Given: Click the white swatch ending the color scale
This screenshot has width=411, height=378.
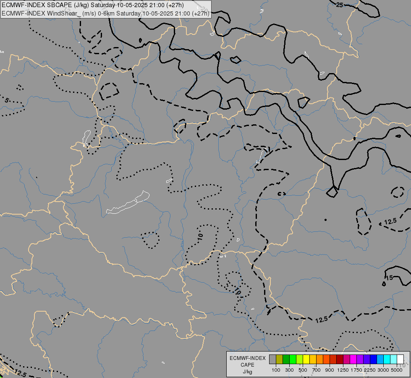Looking at the screenshot, I should coord(400,360).
